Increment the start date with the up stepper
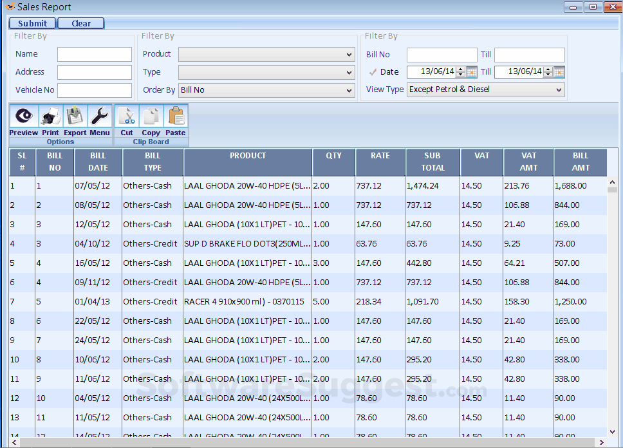 coord(461,68)
